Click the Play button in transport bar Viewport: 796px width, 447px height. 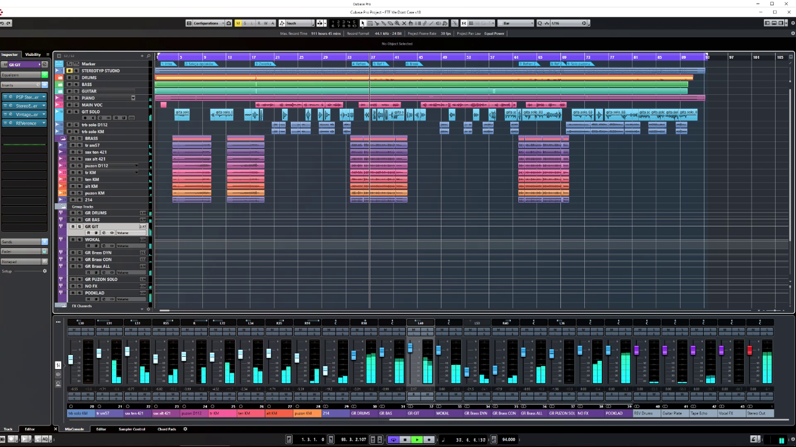pyautogui.click(x=417, y=439)
